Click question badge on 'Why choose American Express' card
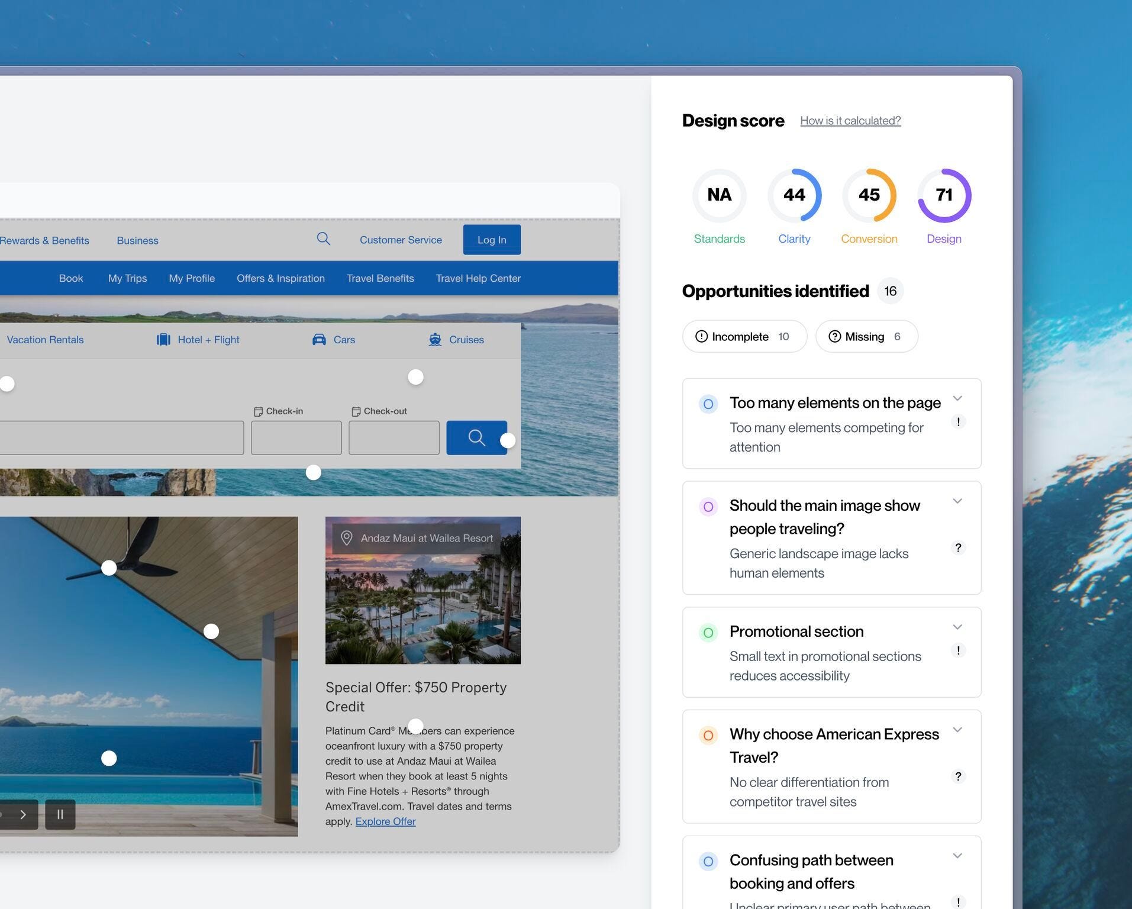The height and width of the screenshot is (909, 1132). click(958, 776)
